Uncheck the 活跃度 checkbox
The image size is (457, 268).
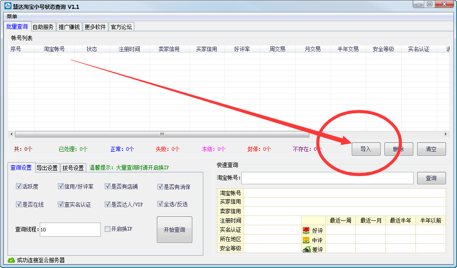click(x=19, y=186)
